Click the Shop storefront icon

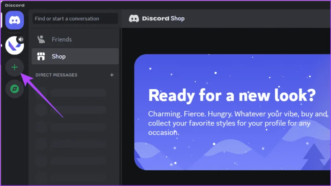point(41,57)
